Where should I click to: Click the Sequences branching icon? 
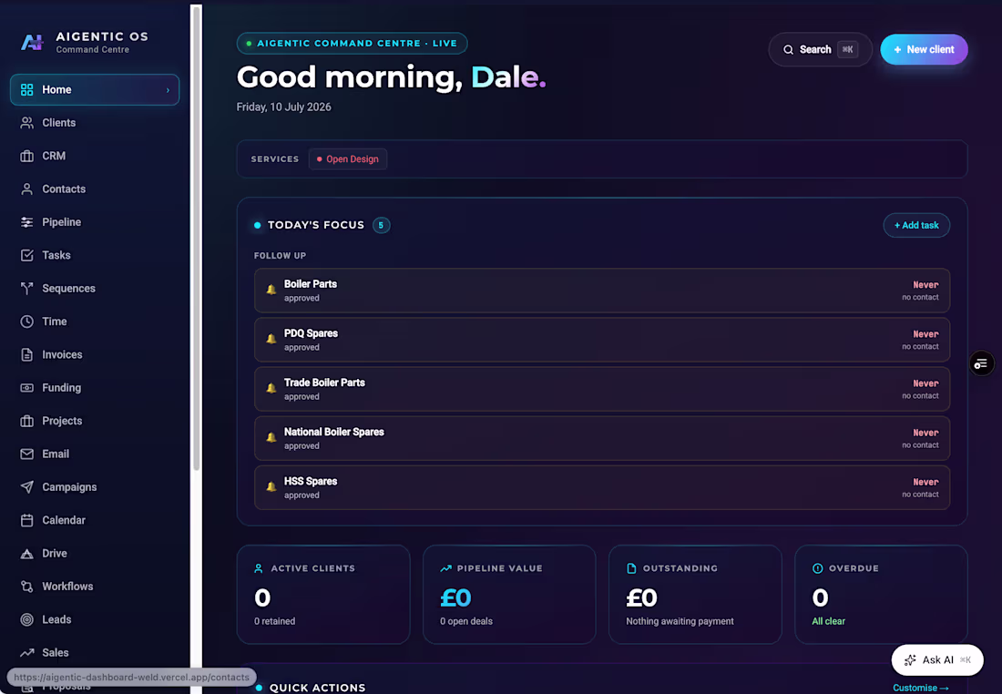click(26, 288)
